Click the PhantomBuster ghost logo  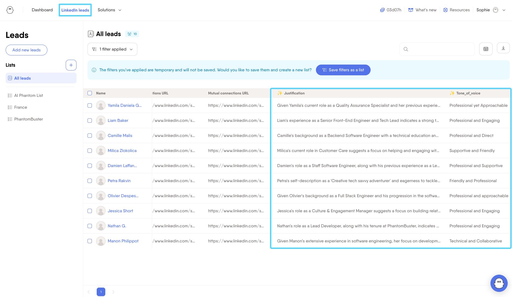[10, 10]
